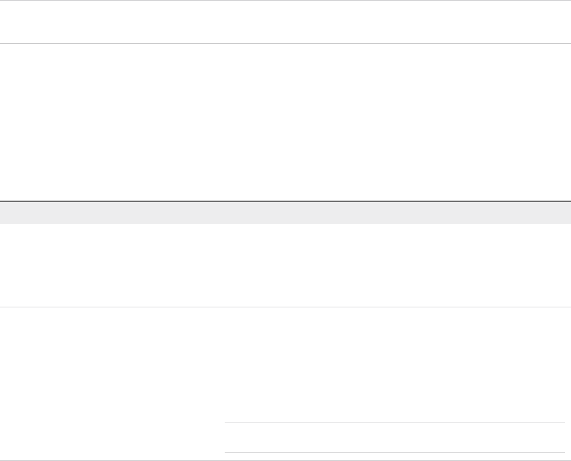Click the upper short divider line at bottom right
Image resolution: width=571 pixels, height=461 pixels.
click(x=394, y=423)
